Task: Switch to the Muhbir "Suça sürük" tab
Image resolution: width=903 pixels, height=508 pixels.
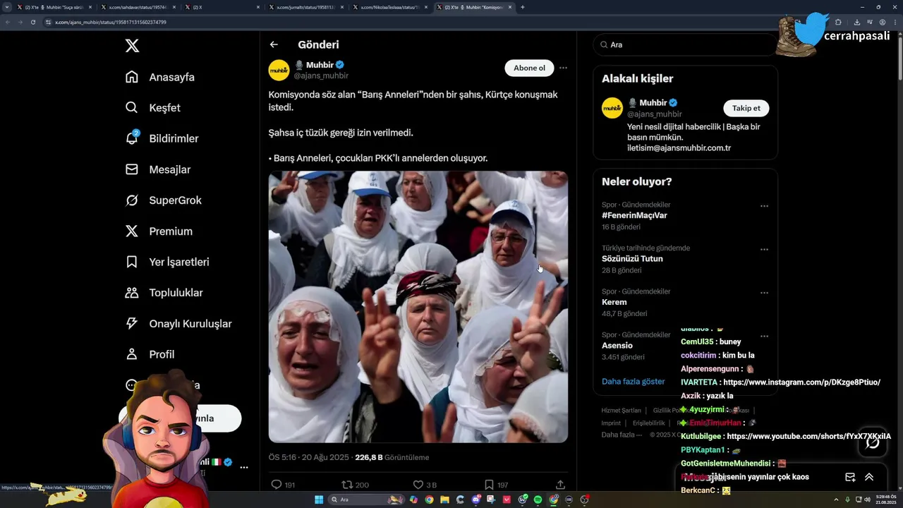Action: (x=53, y=7)
